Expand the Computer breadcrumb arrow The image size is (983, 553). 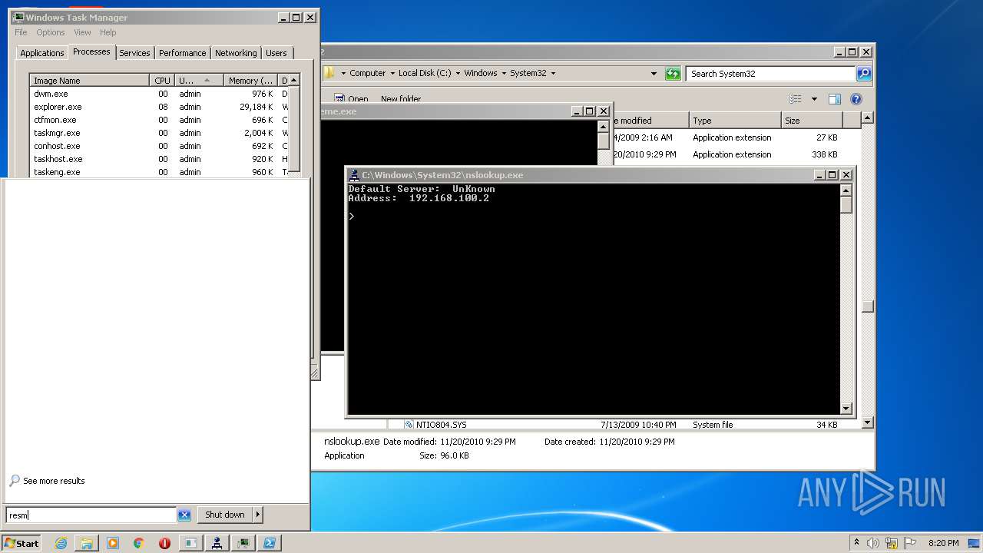click(x=392, y=74)
